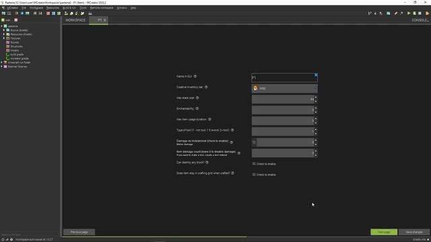Screen dimensions: 431x242
Task: Open the Build & run menu
Action: [x=69, y=8]
